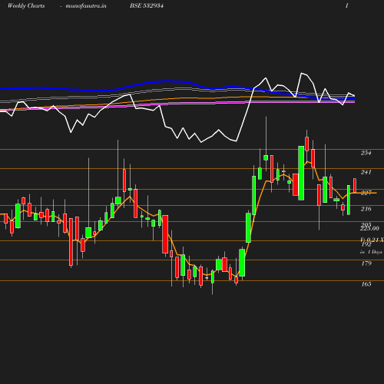Click the 192 price level label
This screenshot has height=384, width=384.
pos(366,244)
